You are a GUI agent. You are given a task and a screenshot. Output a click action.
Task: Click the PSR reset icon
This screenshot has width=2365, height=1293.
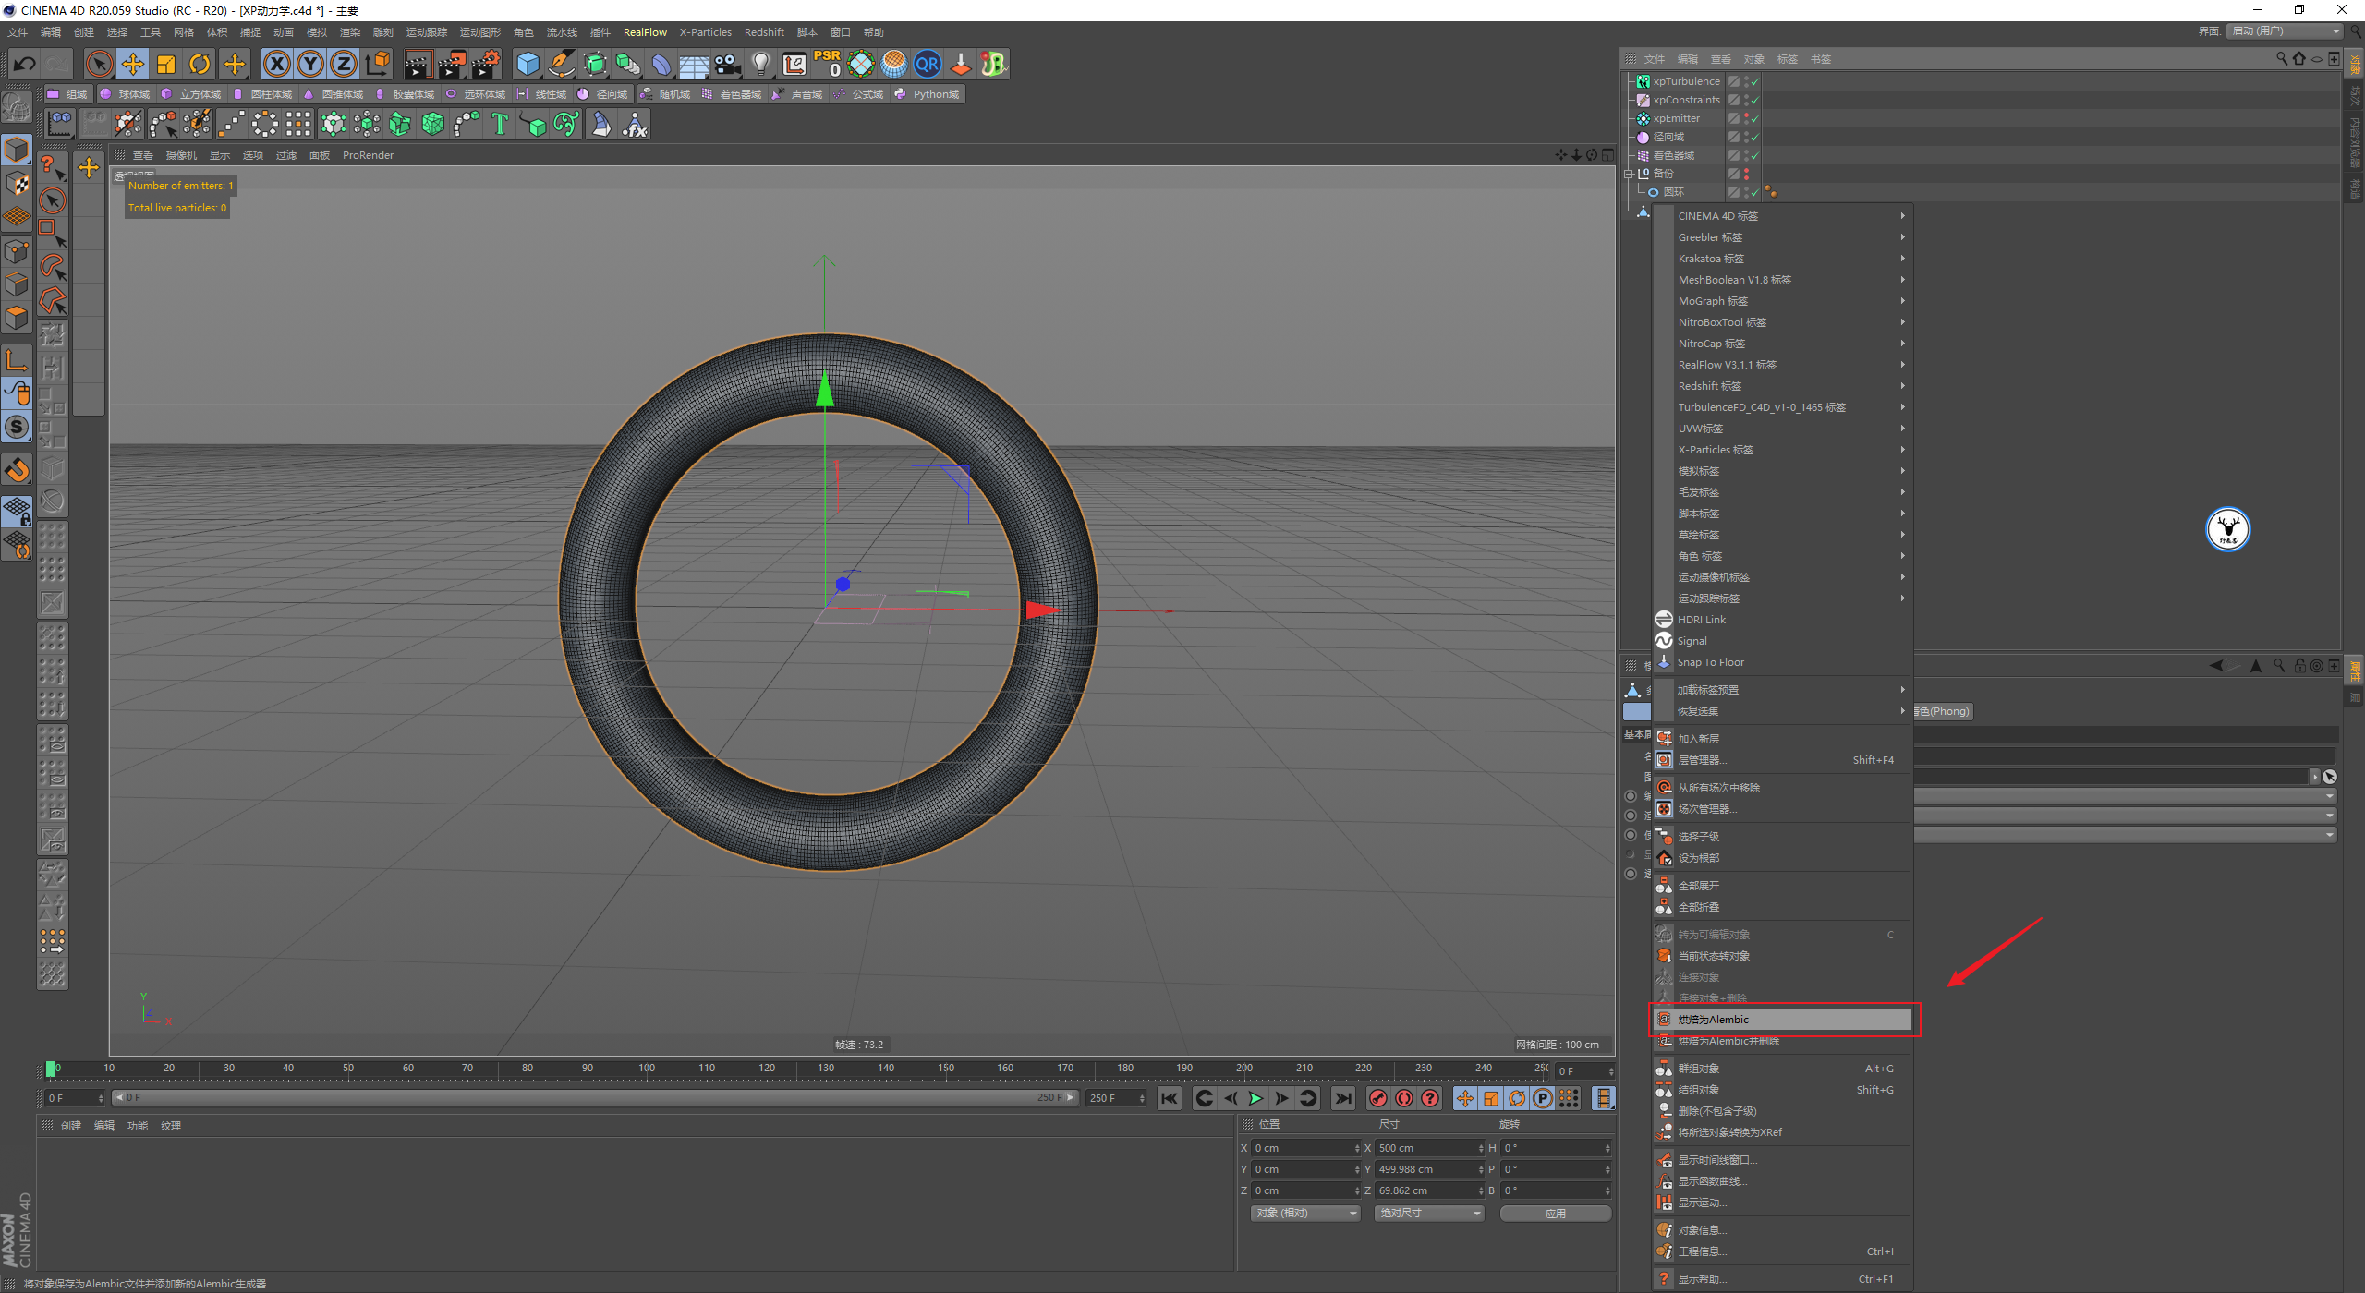pos(827,64)
